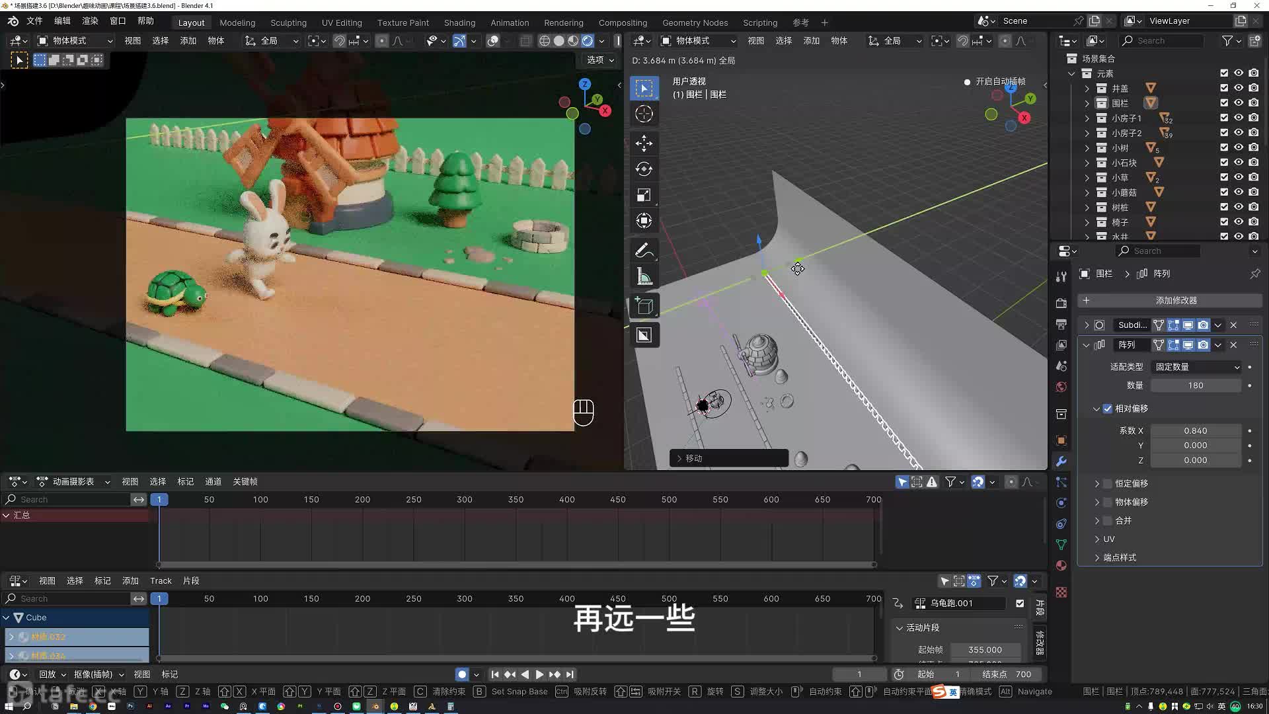Open the Tool properties tab
Image resolution: width=1269 pixels, height=714 pixels.
tap(1061, 276)
